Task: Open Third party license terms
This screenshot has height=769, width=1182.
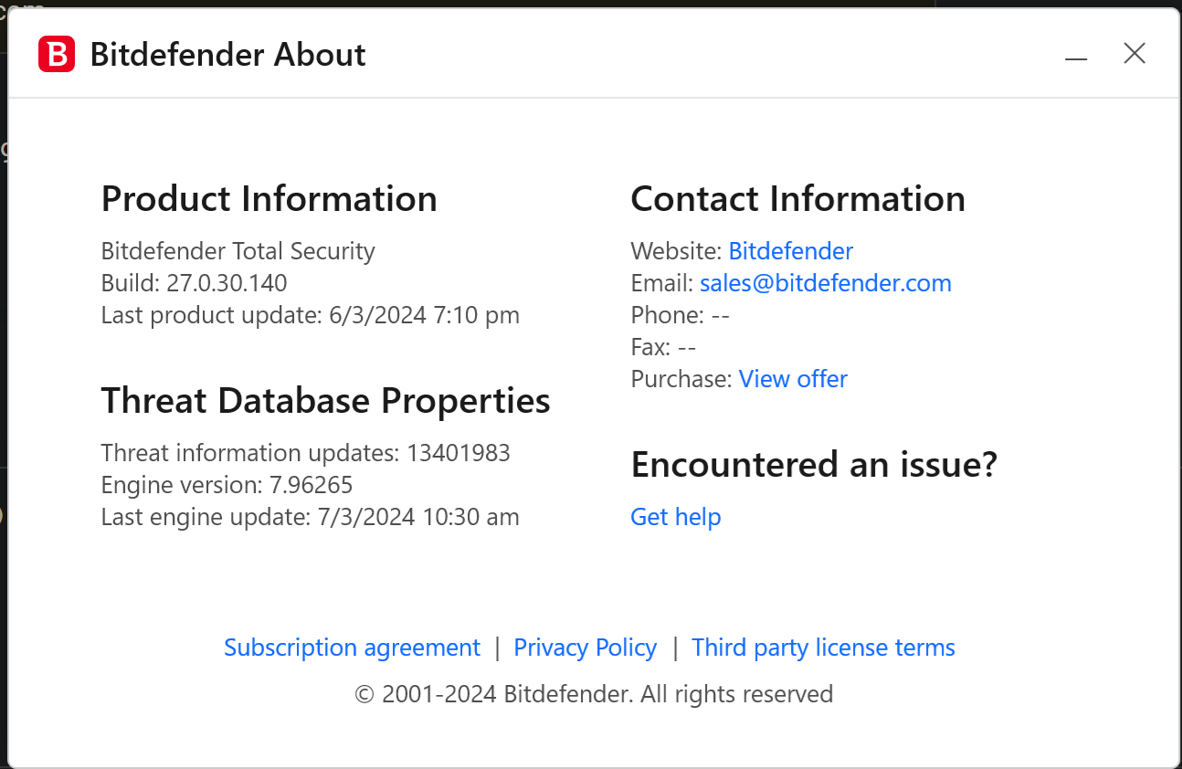Action: tap(823, 648)
